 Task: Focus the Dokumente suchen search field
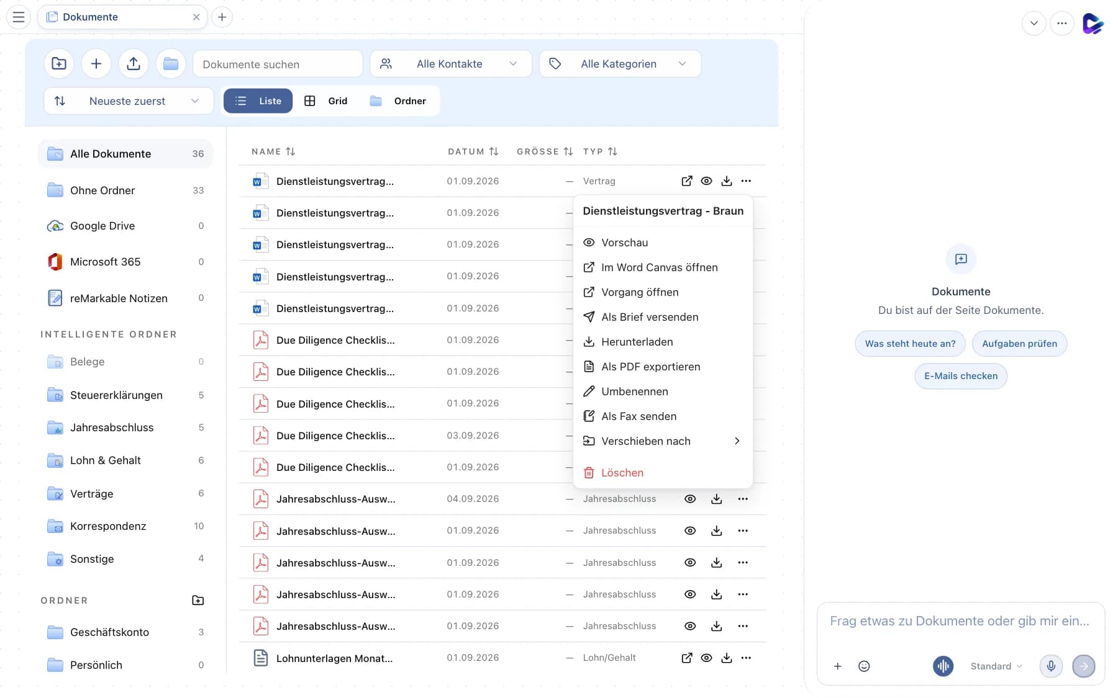coord(278,64)
